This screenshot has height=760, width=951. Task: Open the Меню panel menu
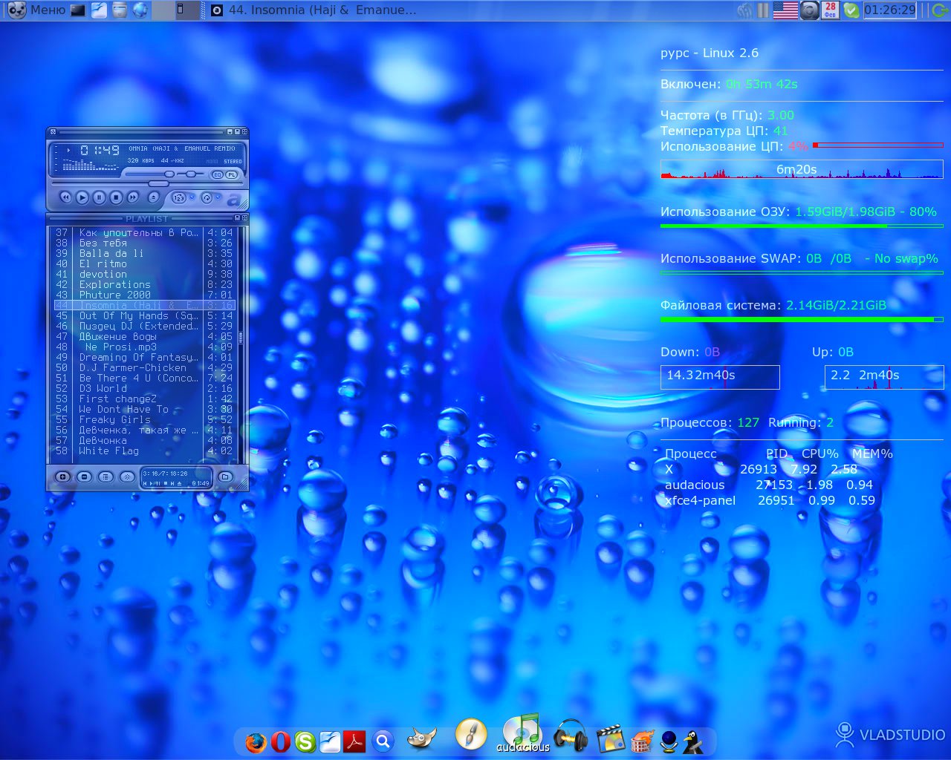(x=37, y=10)
